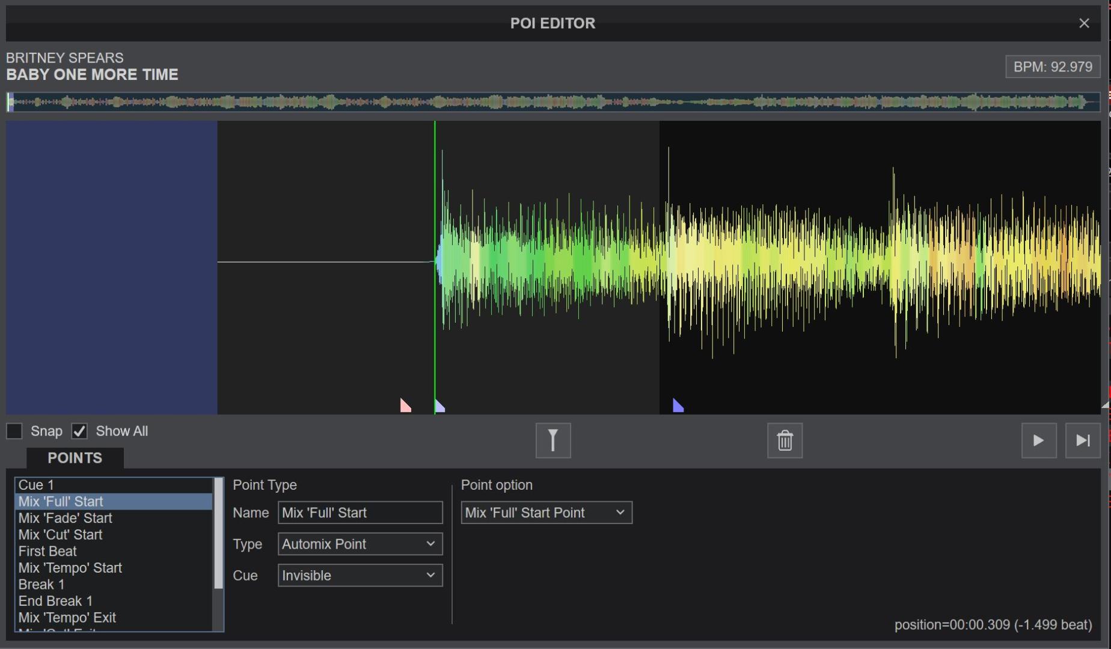The width and height of the screenshot is (1111, 649).
Task: Select Mix 'Tempo' Start in list
Action: click(x=114, y=568)
